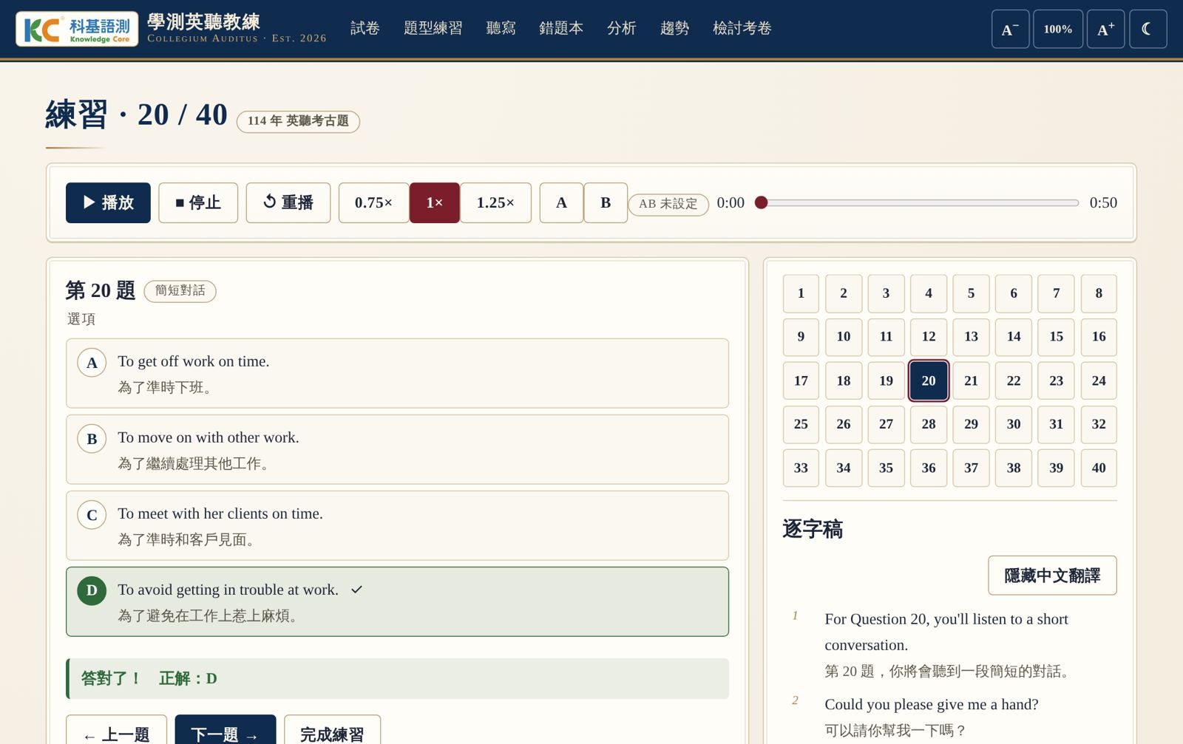Viewport: 1183px width, 744px height.
Task: Toggle dark mode moon icon
Action: pyautogui.click(x=1148, y=29)
